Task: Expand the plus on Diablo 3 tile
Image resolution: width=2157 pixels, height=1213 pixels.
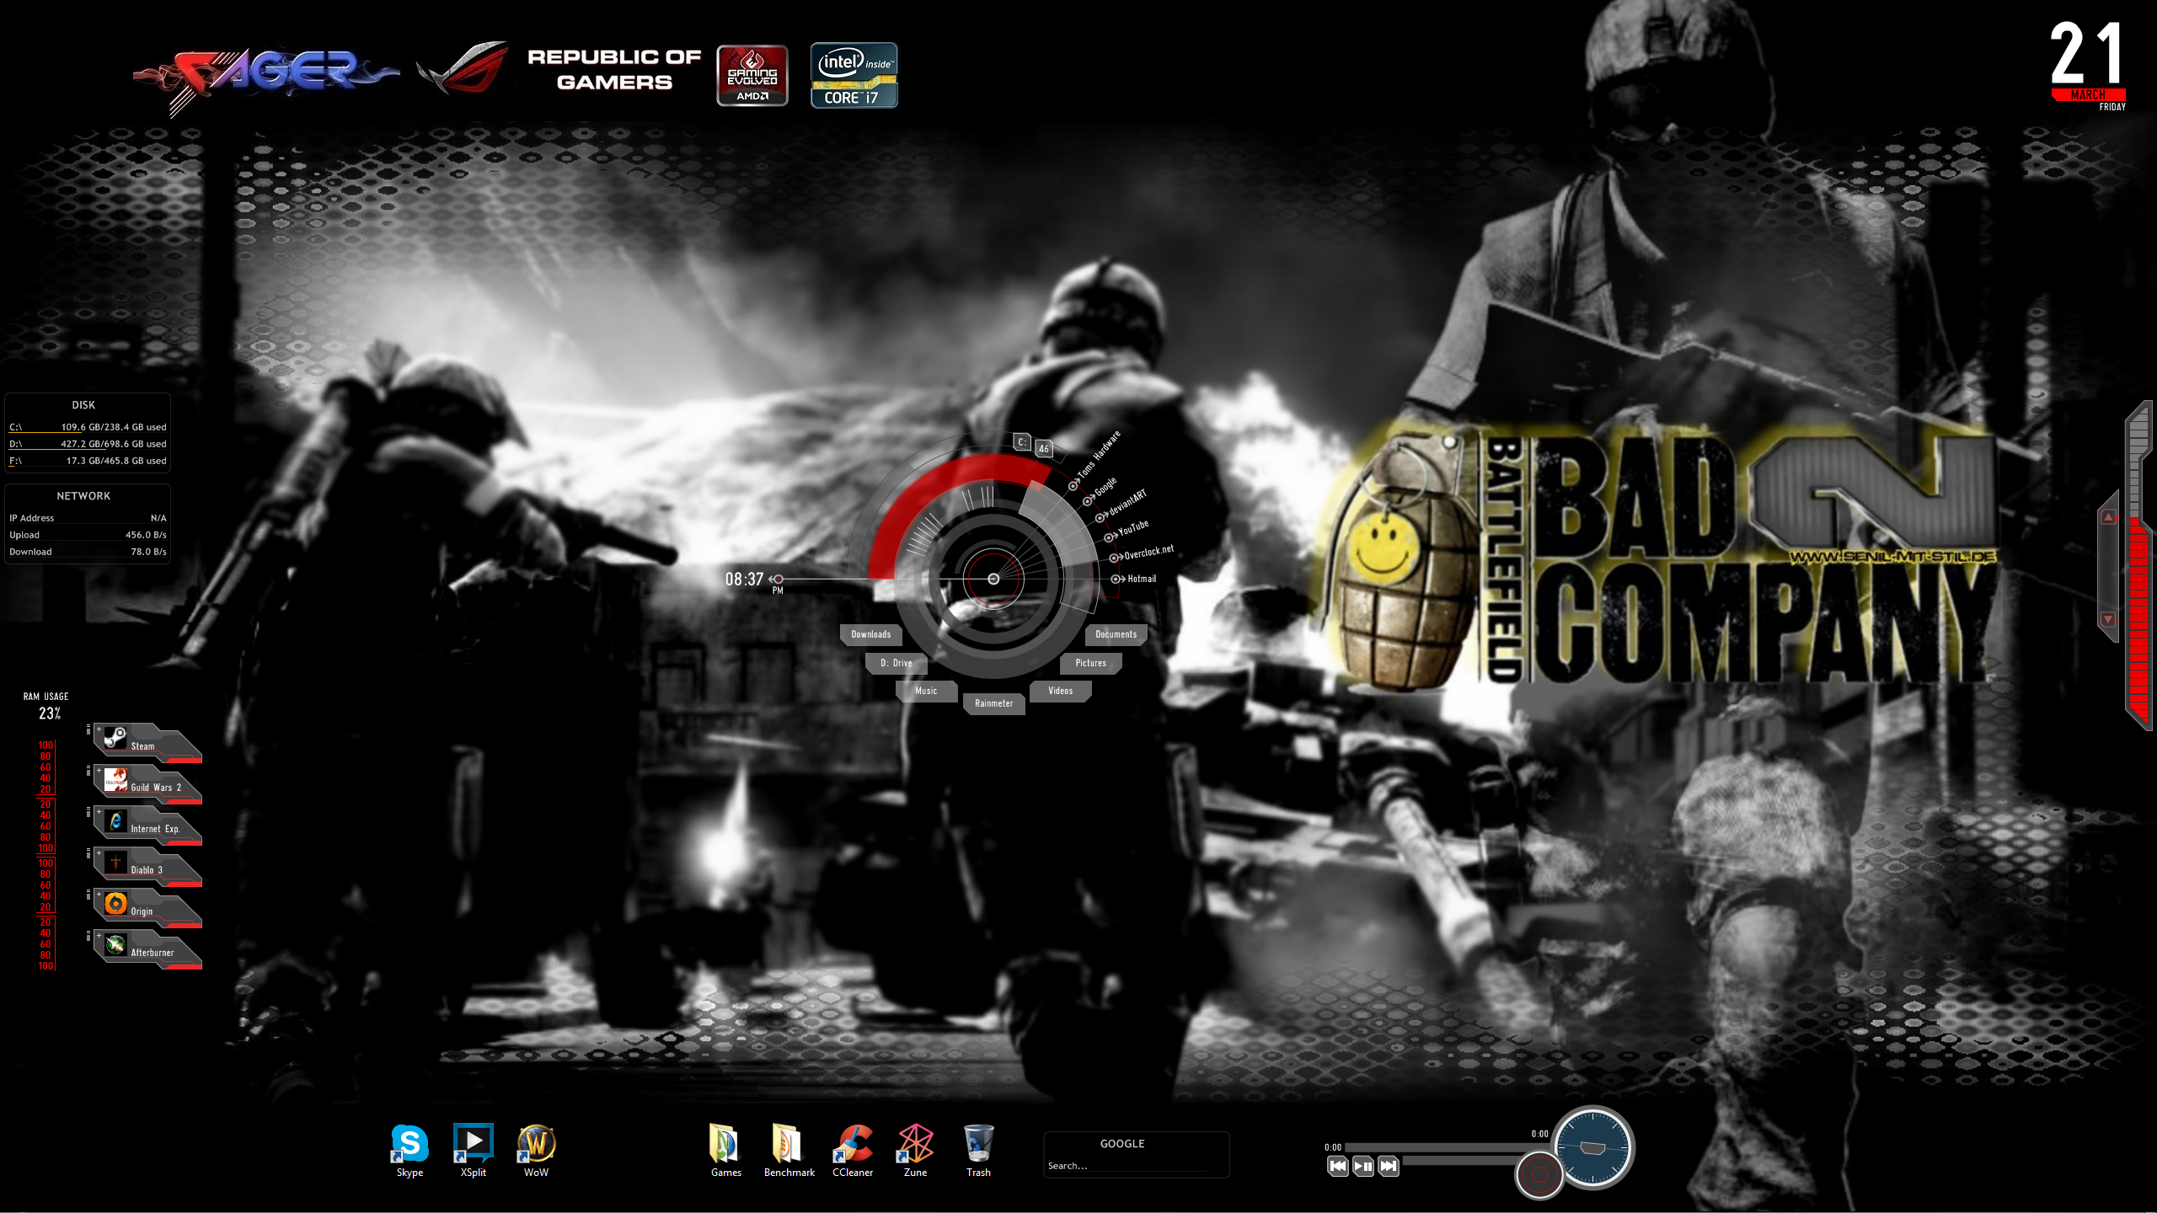Action: click(99, 853)
